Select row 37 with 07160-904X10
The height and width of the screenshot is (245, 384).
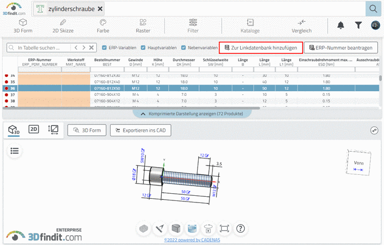[191, 95]
